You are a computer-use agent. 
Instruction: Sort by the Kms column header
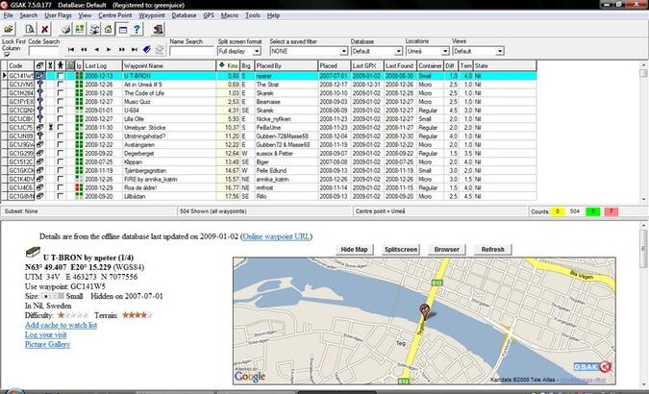pos(228,65)
